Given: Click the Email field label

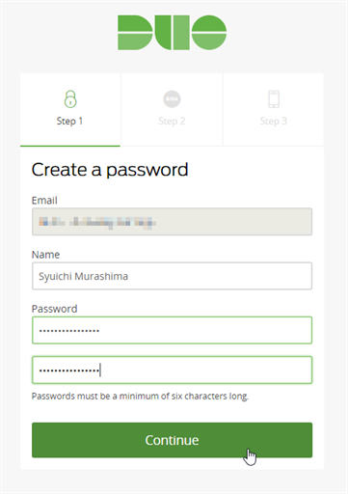Looking at the screenshot, I should [x=44, y=201].
